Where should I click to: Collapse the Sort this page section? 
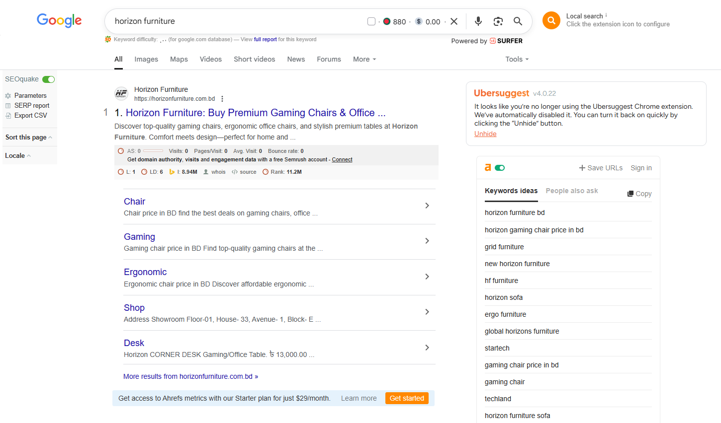tap(29, 138)
